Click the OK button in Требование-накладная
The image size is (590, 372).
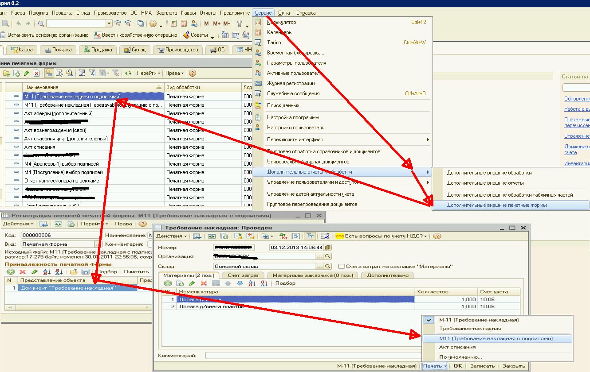tap(458, 366)
